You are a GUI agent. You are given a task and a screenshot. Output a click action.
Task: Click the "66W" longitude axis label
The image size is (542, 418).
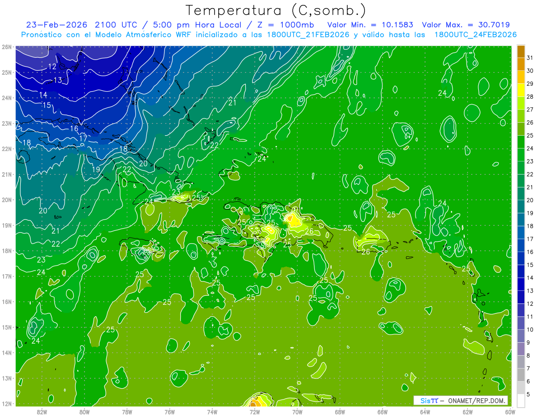[382, 412]
